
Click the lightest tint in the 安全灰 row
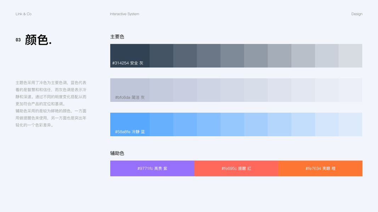tap(350, 56)
